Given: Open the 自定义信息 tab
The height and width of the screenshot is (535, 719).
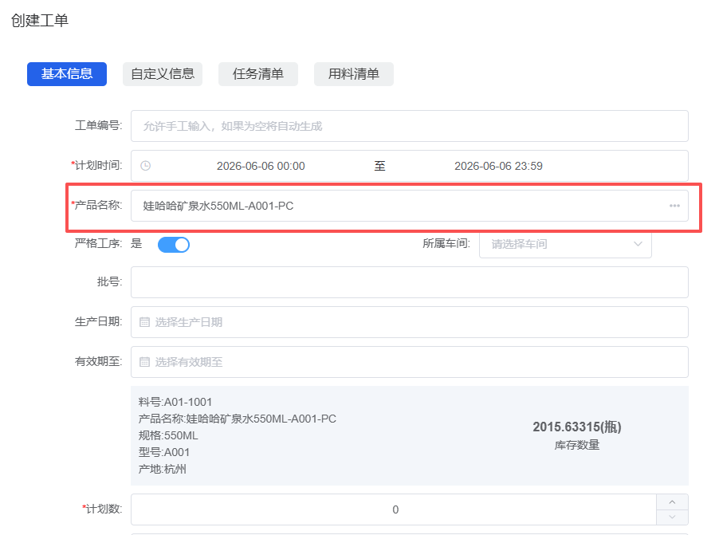Looking at the screenshot, I should click(x=163, y=74).
